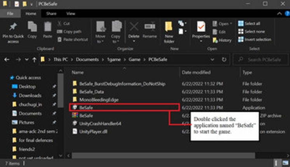Open Properties from the ribbon
290x167 pixels.
201,29
